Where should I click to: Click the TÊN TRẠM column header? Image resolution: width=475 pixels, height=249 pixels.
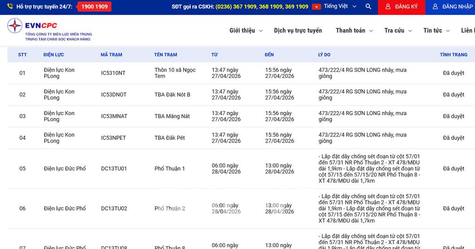pyautogui.click(x=166, y=55)
